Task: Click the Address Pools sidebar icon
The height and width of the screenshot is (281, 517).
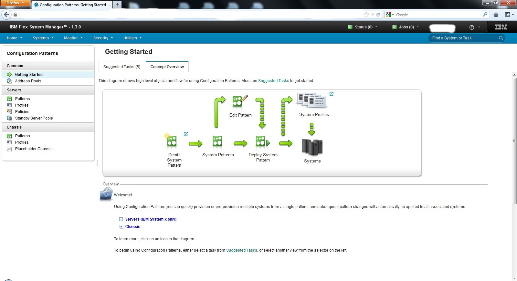Action: click(x=9, y=81)
